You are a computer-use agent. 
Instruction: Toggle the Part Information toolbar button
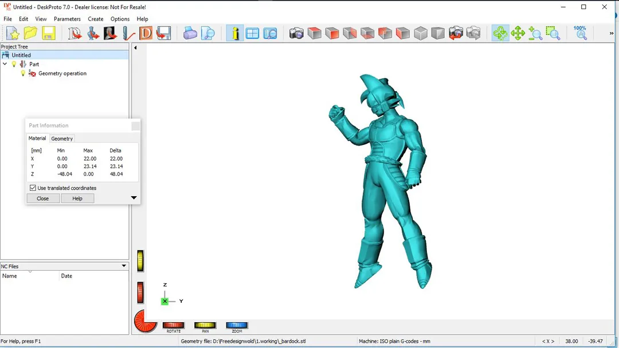coord(235,33)
